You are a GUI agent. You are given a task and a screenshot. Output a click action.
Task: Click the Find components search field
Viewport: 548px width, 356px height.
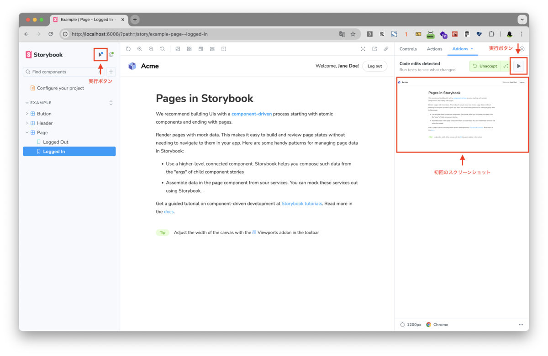click(x=64, y=72)
